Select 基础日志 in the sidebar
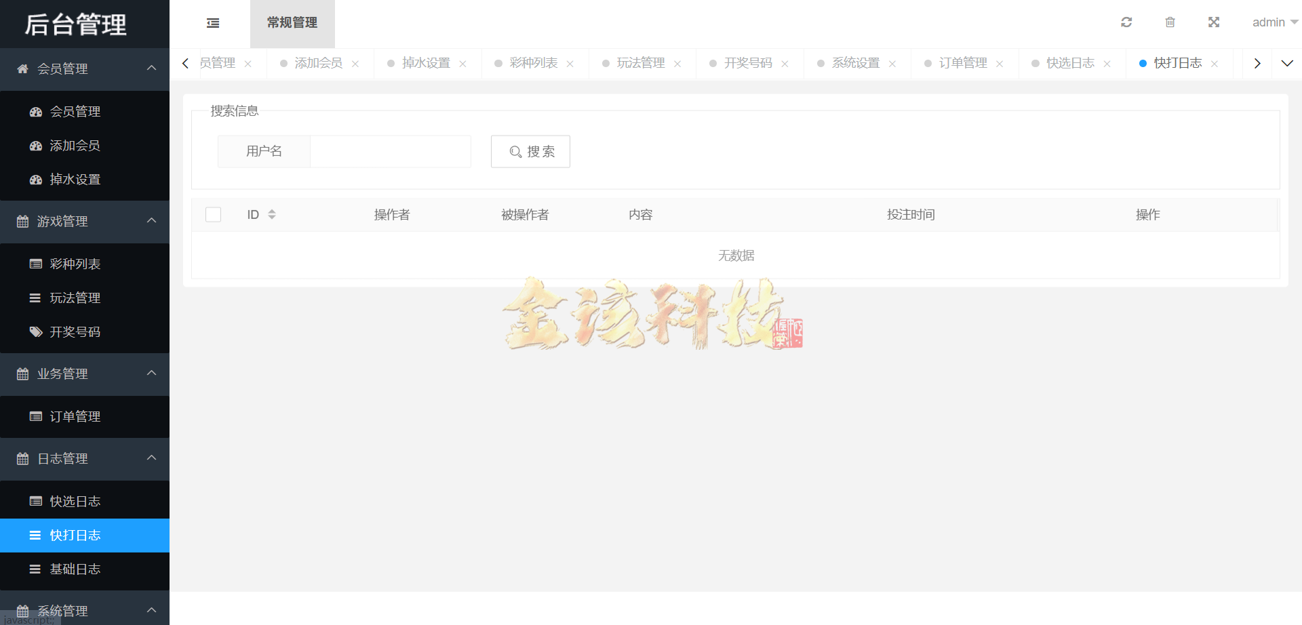 click(75, 569)
